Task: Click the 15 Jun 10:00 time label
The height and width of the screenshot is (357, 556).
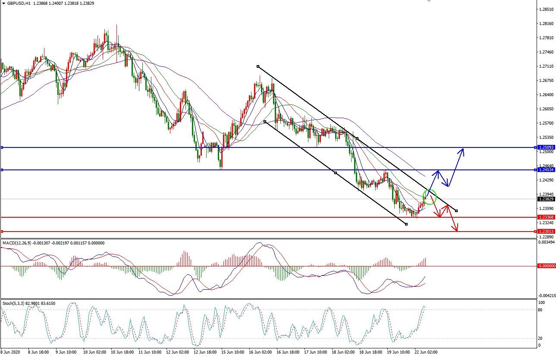Action: tap(232, 352)
